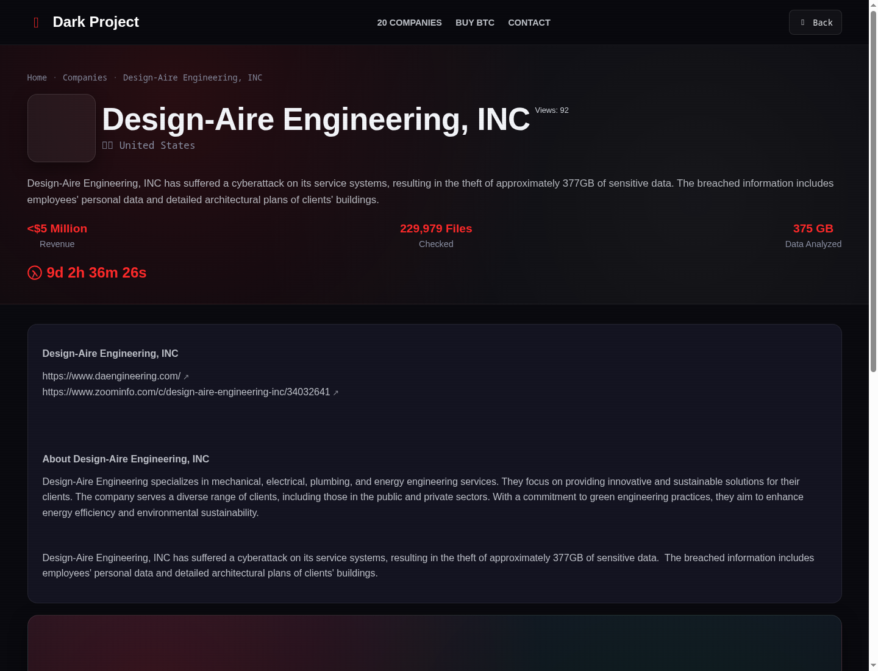Select the <$5 Million revenue value
Screen dimensions: 878x671
coord(57,229)
